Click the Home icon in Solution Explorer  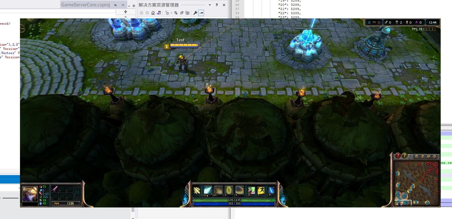[153, 13]
